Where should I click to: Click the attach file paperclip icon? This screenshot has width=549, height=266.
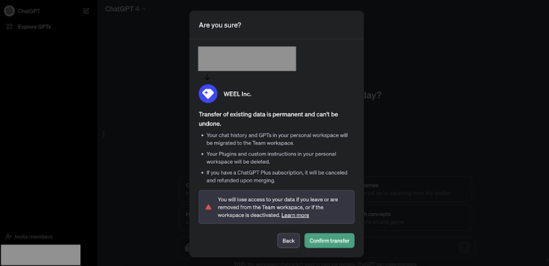pos(187,247)
